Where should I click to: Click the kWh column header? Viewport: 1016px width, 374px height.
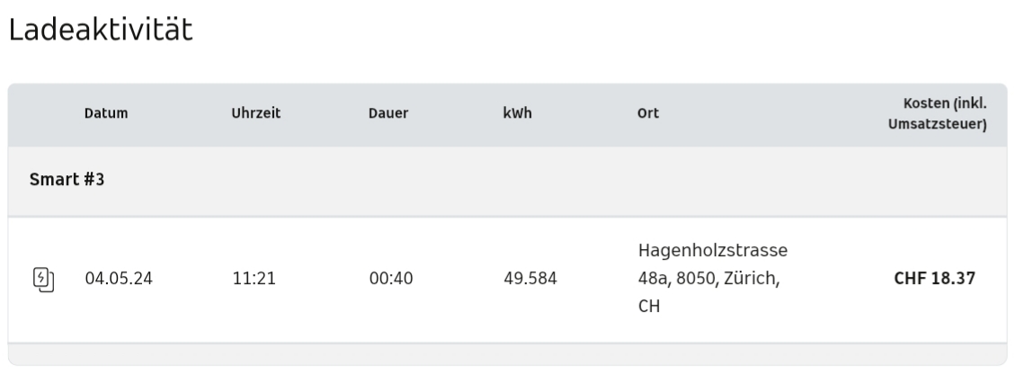point(517,113)
